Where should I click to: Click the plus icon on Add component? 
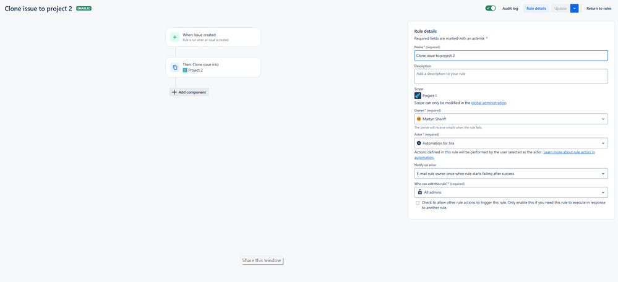pos(174,92)
